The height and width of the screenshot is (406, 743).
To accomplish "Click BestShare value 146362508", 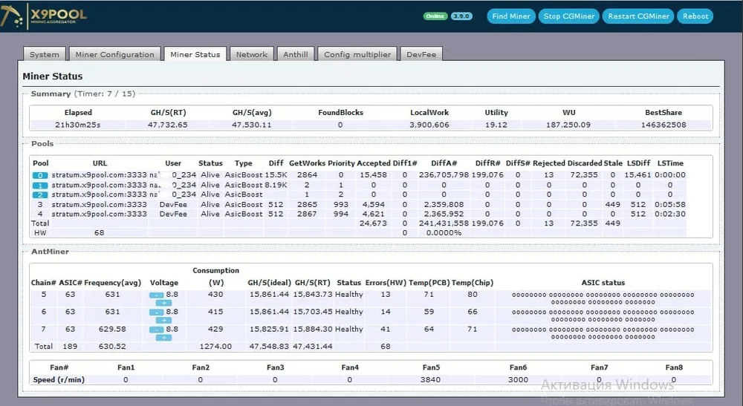I will pos(663,125).
